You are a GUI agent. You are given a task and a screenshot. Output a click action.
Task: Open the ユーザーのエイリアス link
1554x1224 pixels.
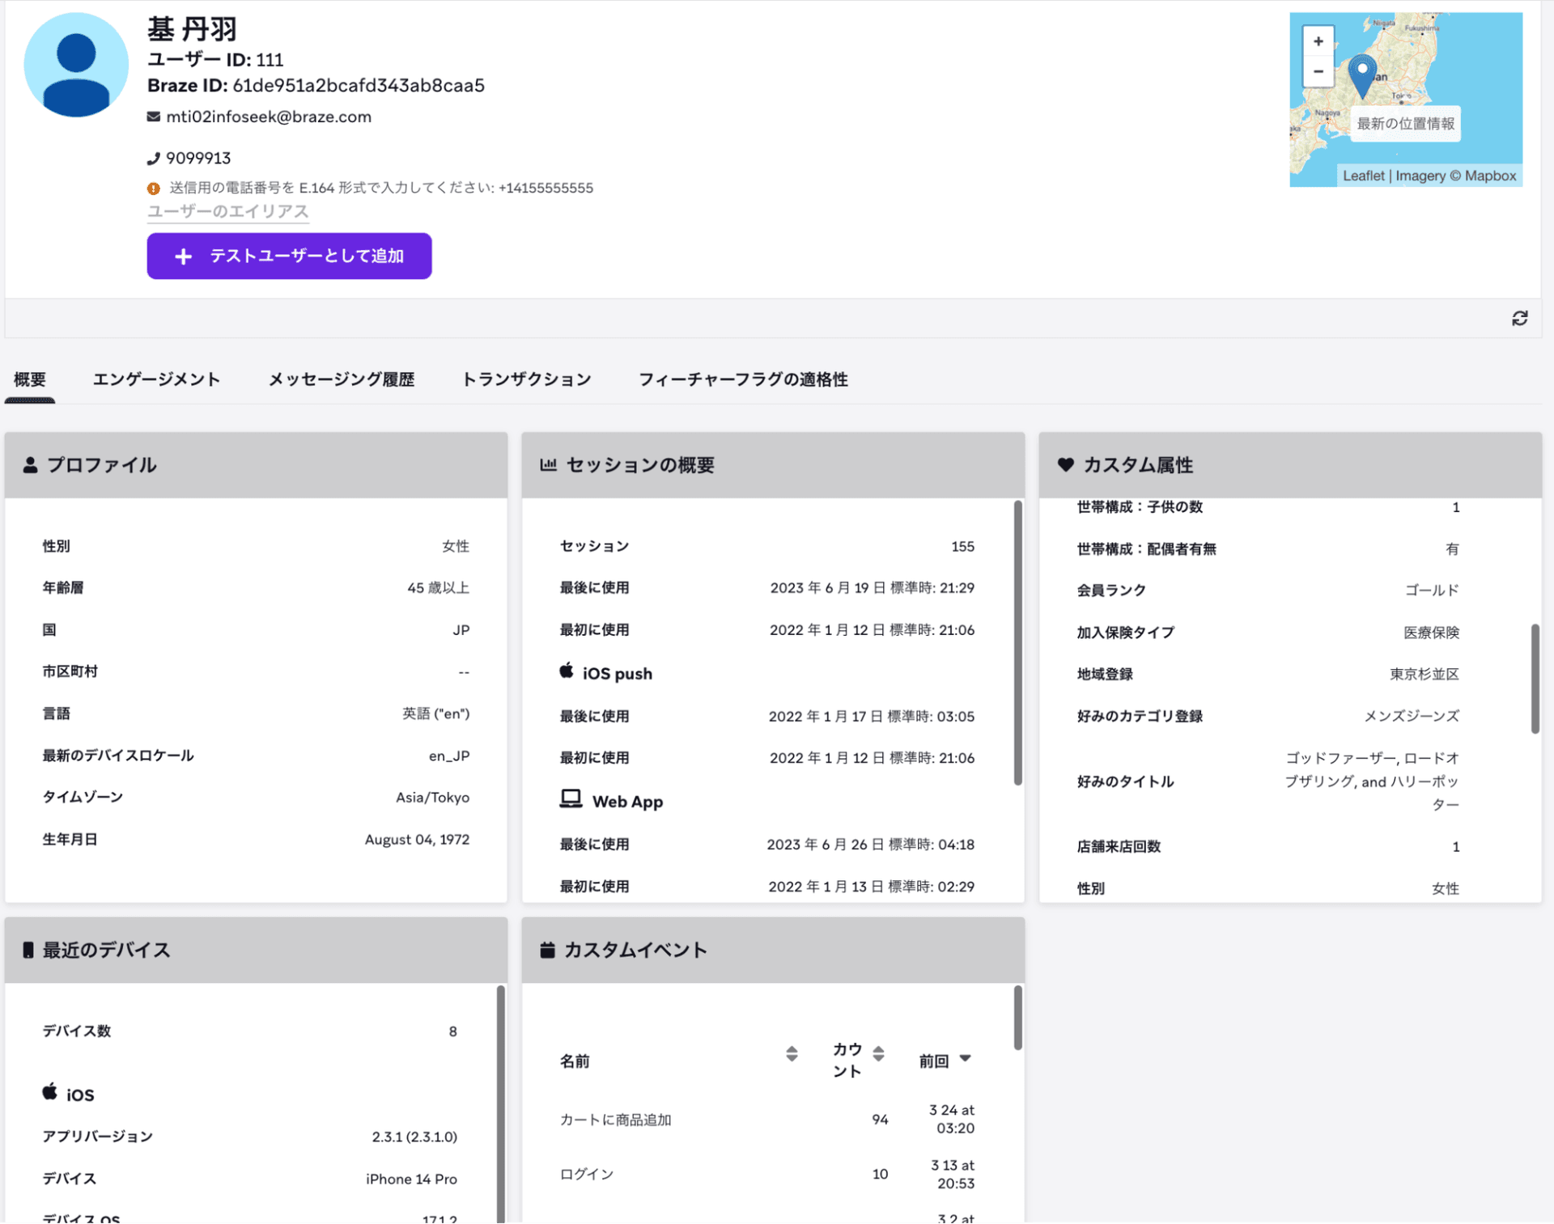pos(227,211)
